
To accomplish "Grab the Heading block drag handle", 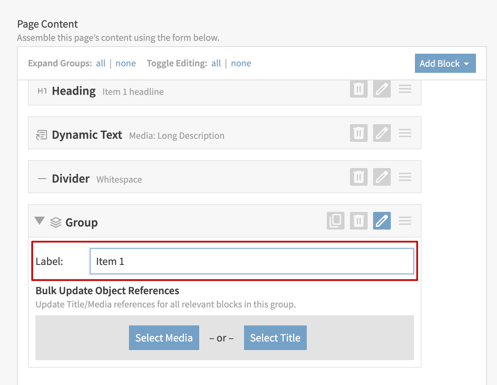I will pos(405,89).
